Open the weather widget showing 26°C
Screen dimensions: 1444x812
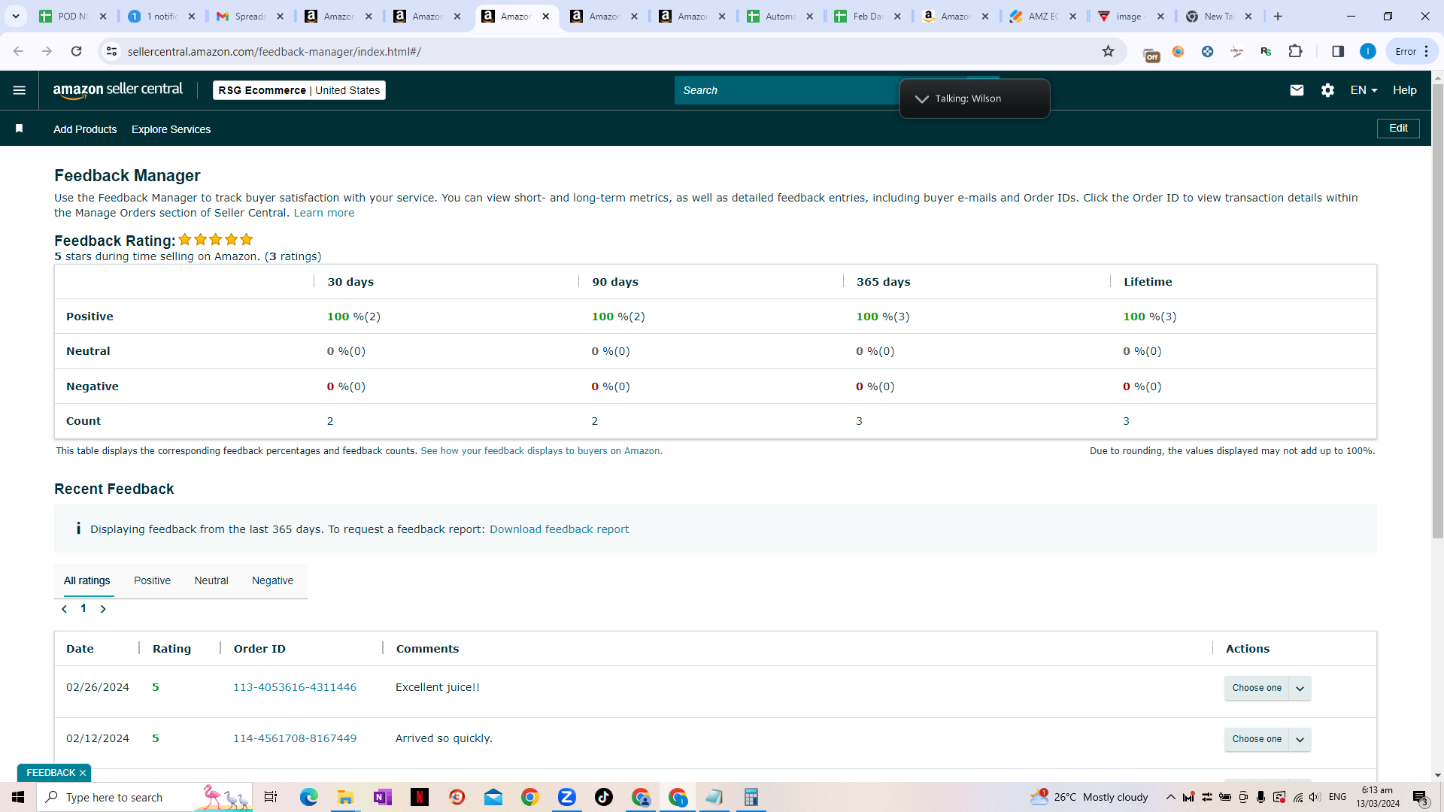pos(1090,797)
